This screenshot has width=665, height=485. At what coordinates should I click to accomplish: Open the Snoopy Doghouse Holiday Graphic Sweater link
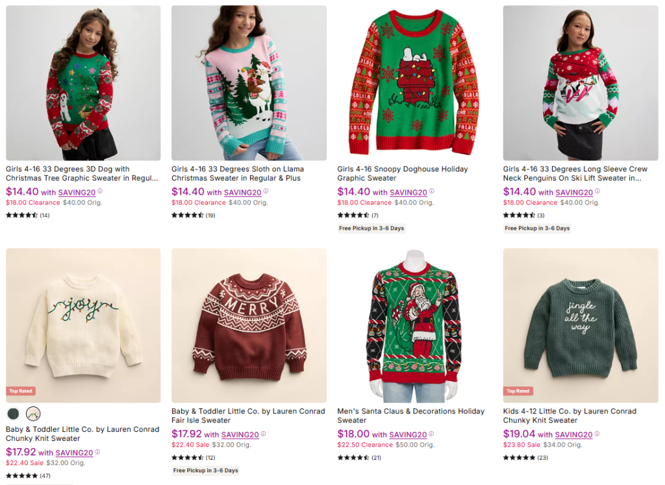(x=402, y=173)
